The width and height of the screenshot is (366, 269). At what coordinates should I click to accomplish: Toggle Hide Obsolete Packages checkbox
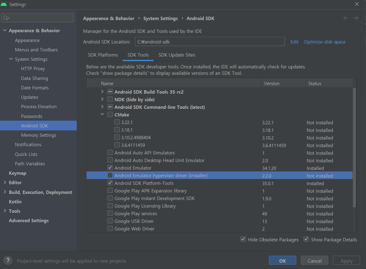click(x=243, y=239)
